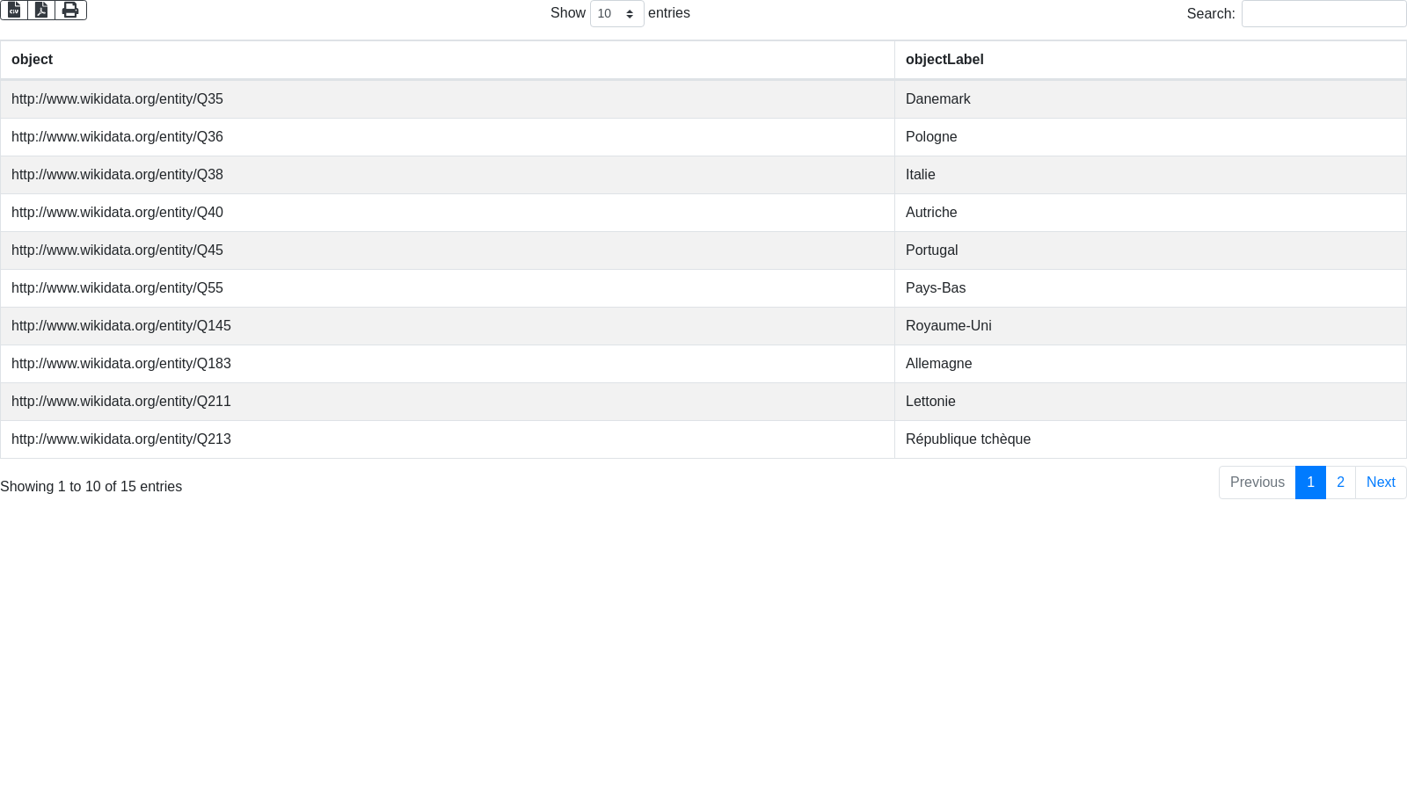
Task: Sort by the object column header
Action: pyautogui.click(x=33, y=60)
